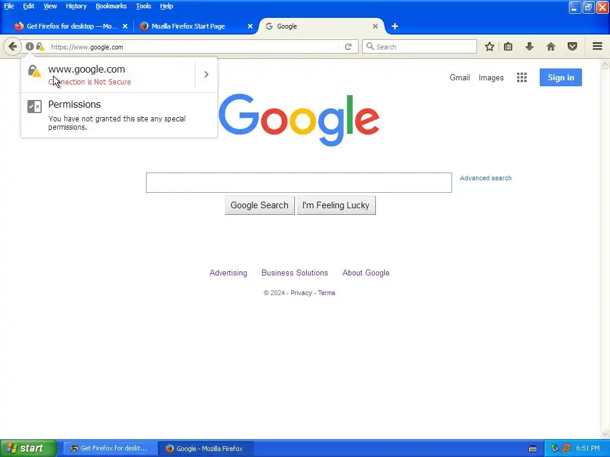Click the page scrollbar up arrow

(x=605, y=64)
